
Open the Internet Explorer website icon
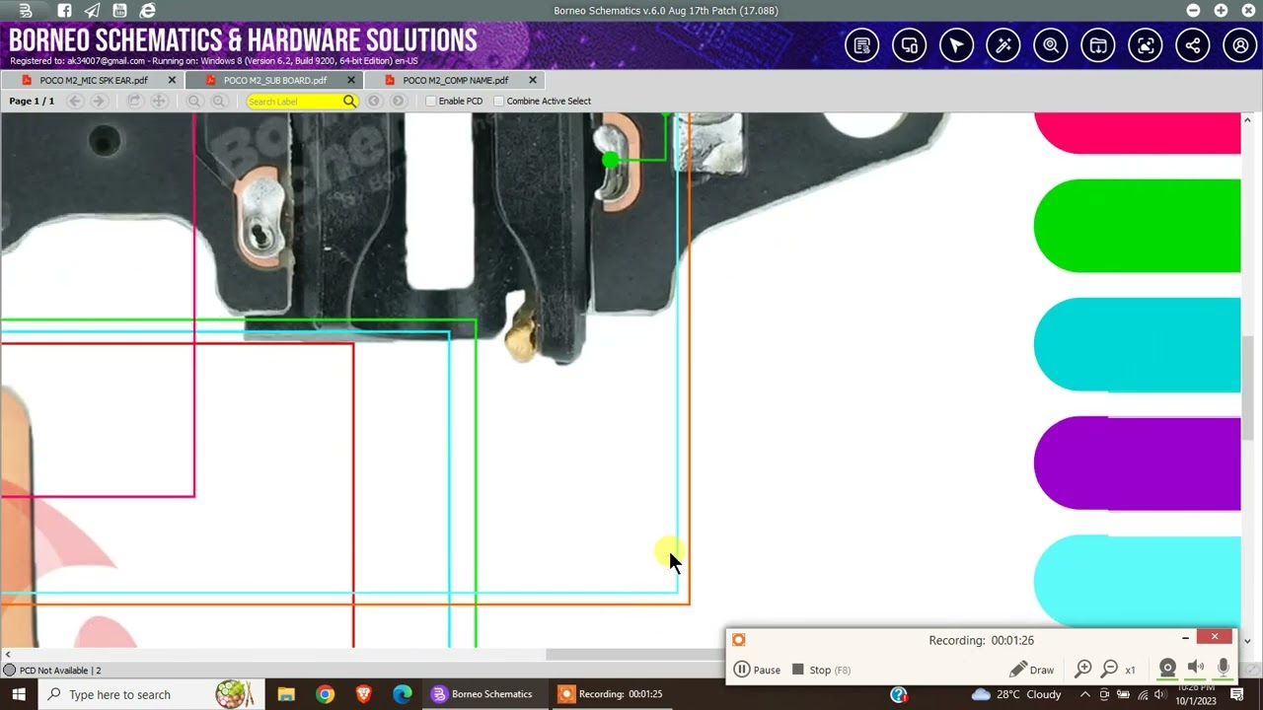(147, 11)
